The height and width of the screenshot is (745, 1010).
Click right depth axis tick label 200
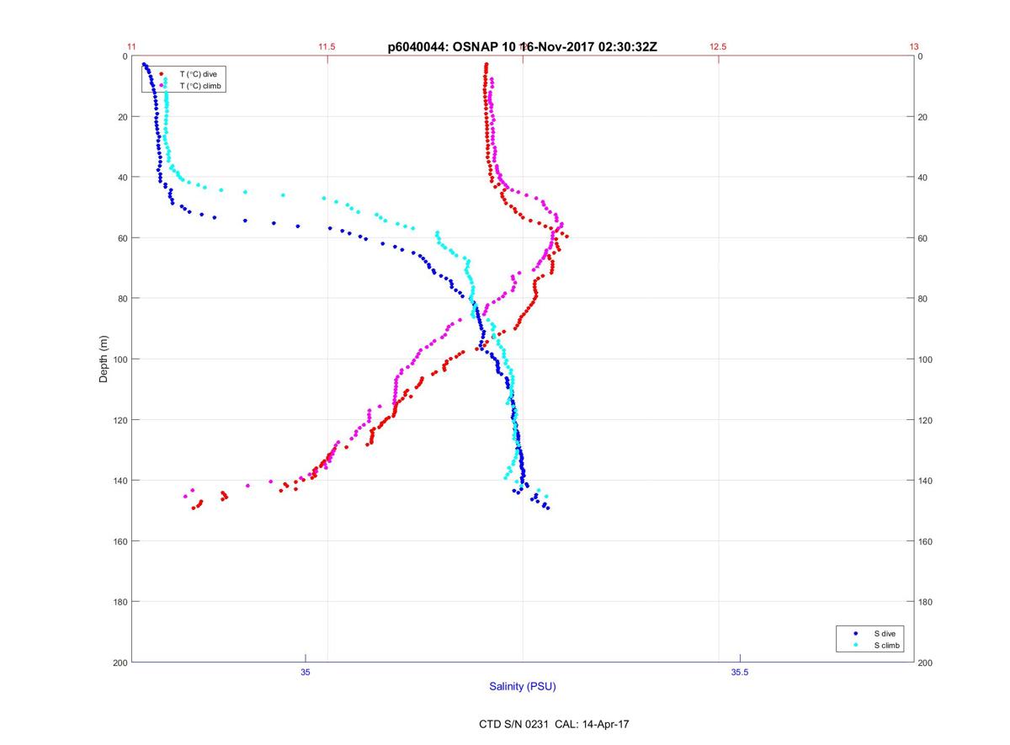click(926, 663)
